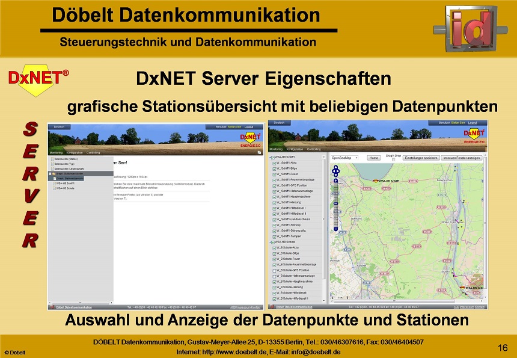This screenshot has height=358, width=517.
Task: Click Einstellungen speichern button
Action: tap(421, 158)
